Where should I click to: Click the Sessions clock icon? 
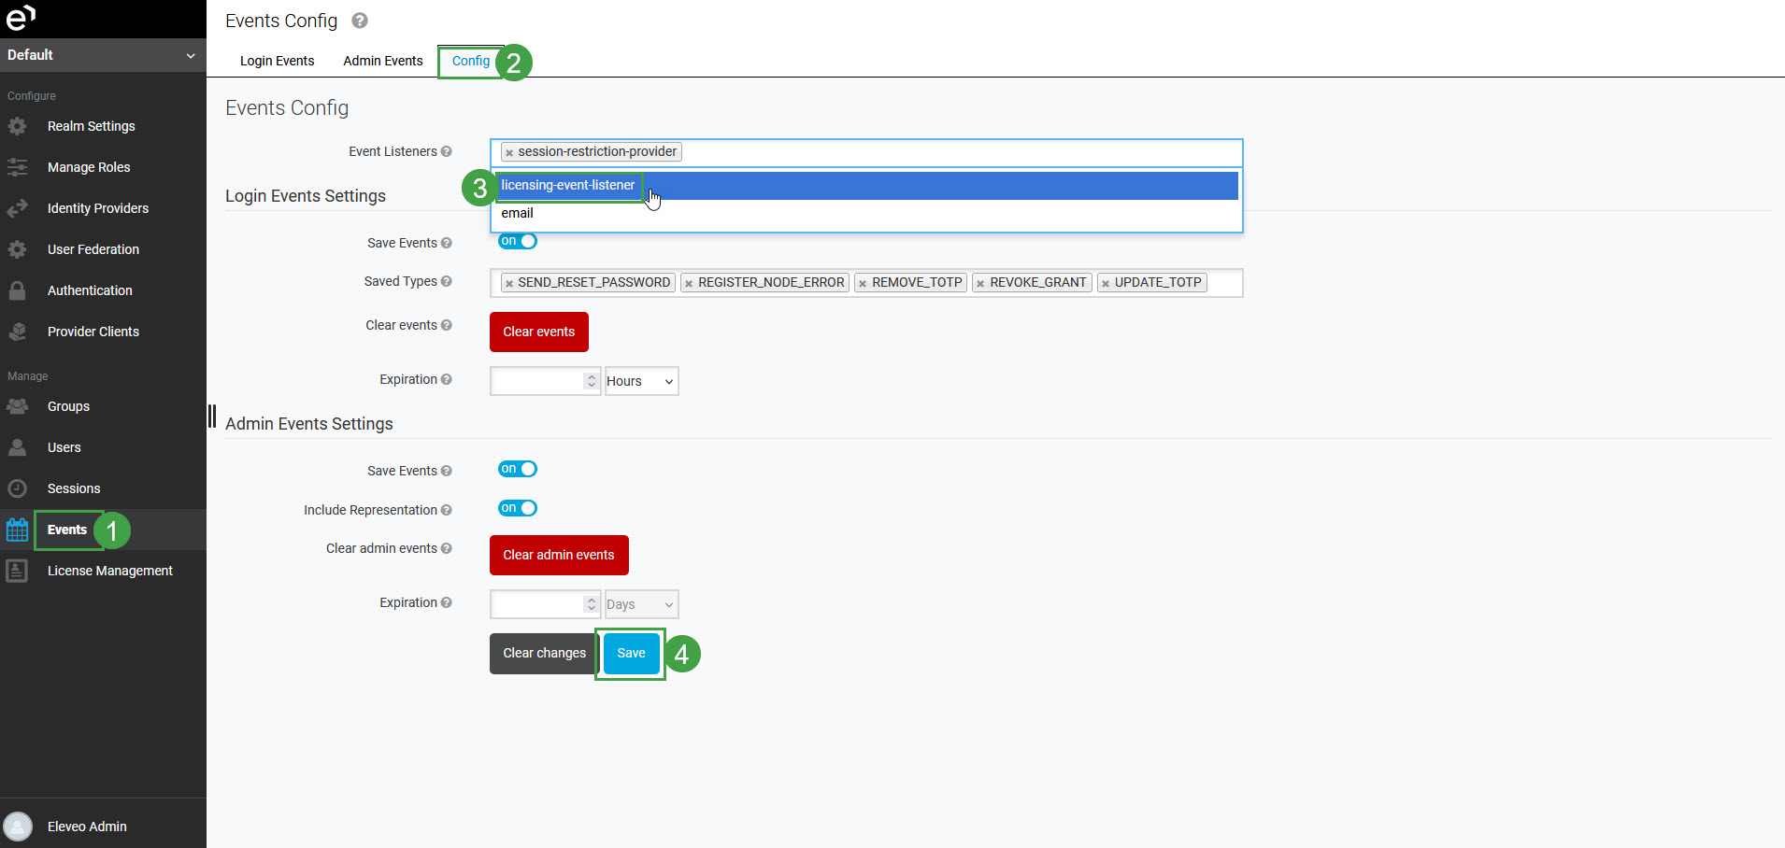17,488
